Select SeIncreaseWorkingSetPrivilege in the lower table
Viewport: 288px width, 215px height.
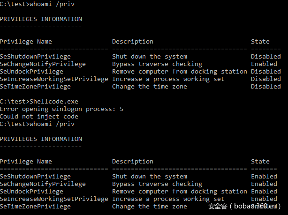pos(54,199)
